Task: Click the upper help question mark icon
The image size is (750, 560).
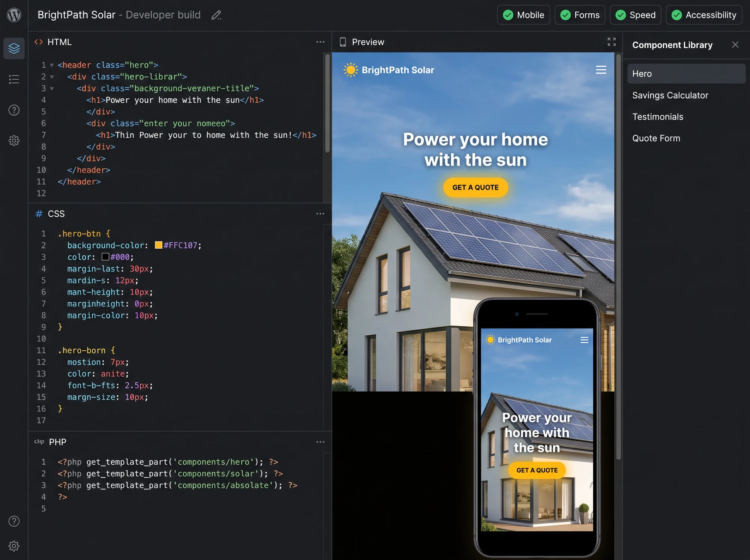Action: click(x=14, y=110)
